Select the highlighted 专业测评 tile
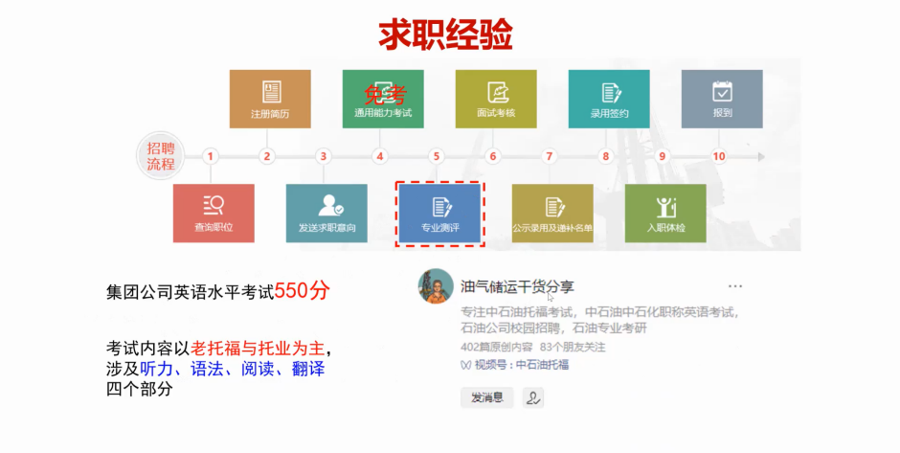Image resolution: width=900 pixels, height=453 pixels. click(x=439, y=213)
